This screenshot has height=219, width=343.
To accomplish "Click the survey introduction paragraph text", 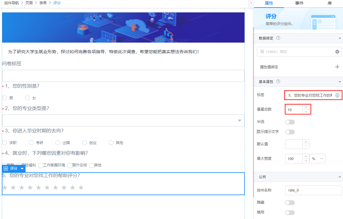I will (x=103, y=52).
